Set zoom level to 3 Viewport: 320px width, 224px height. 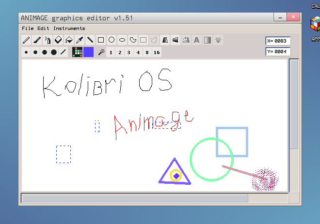[129, 53]
